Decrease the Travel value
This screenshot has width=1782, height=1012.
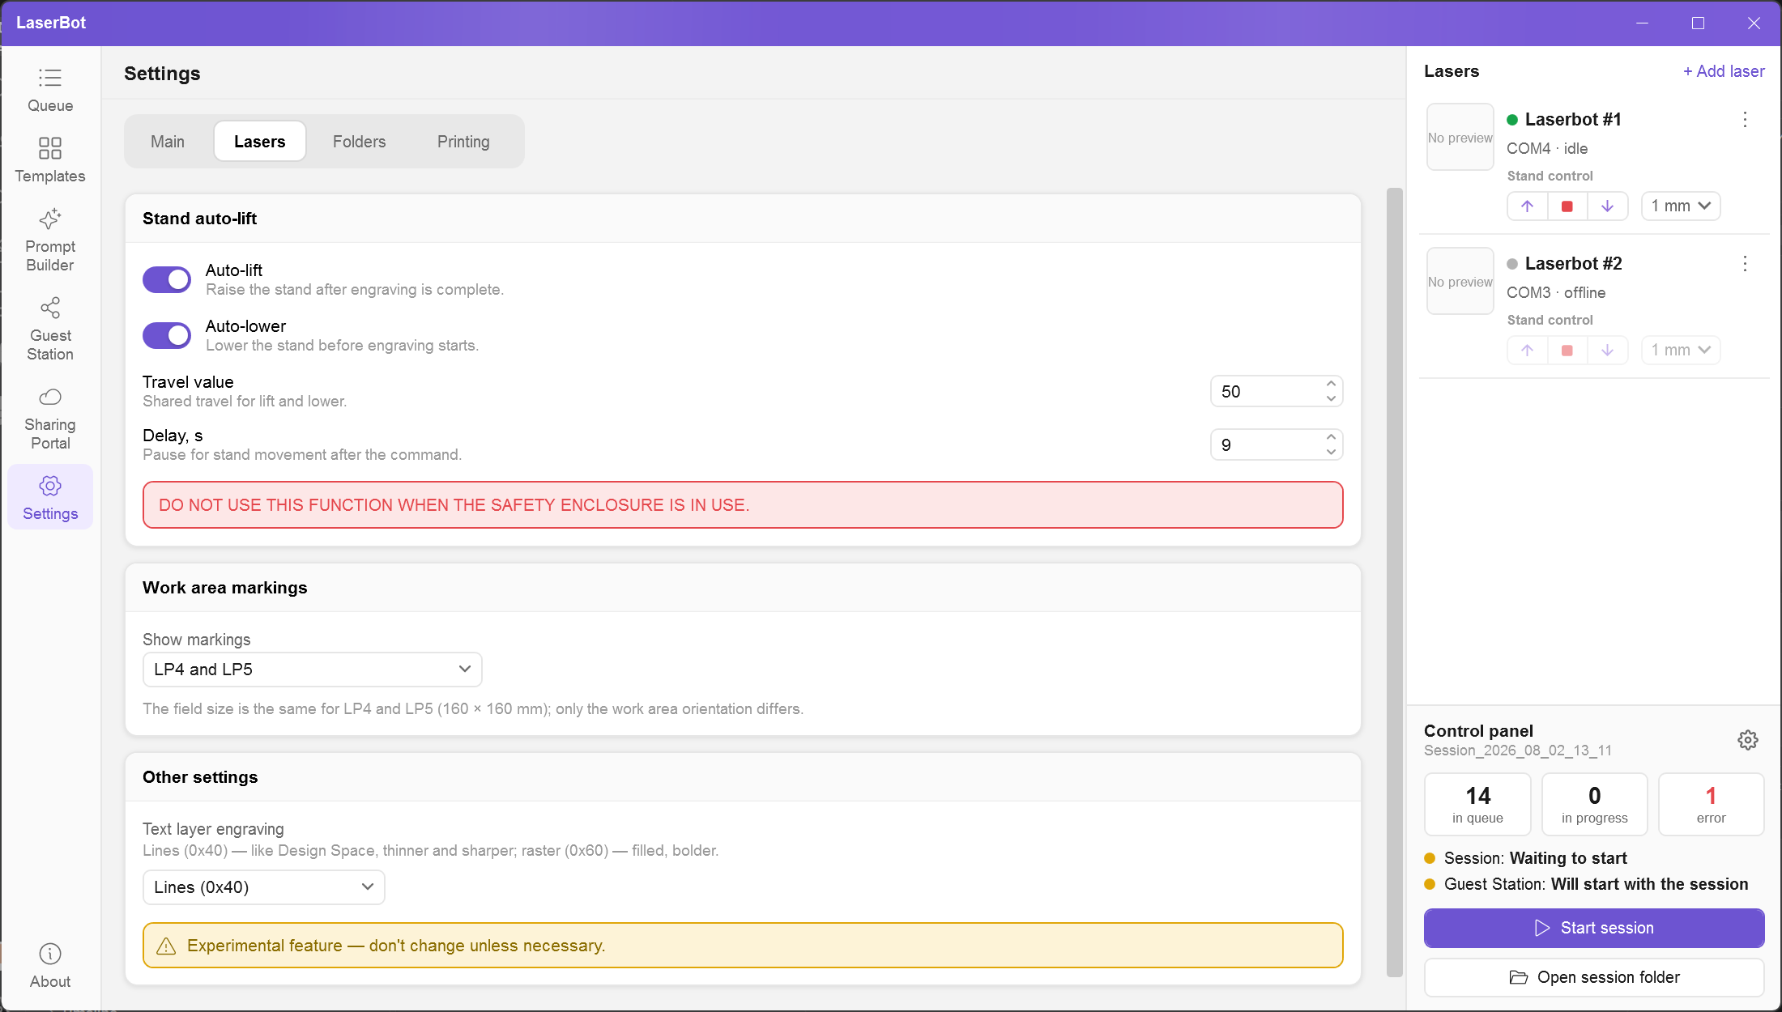1331,399
